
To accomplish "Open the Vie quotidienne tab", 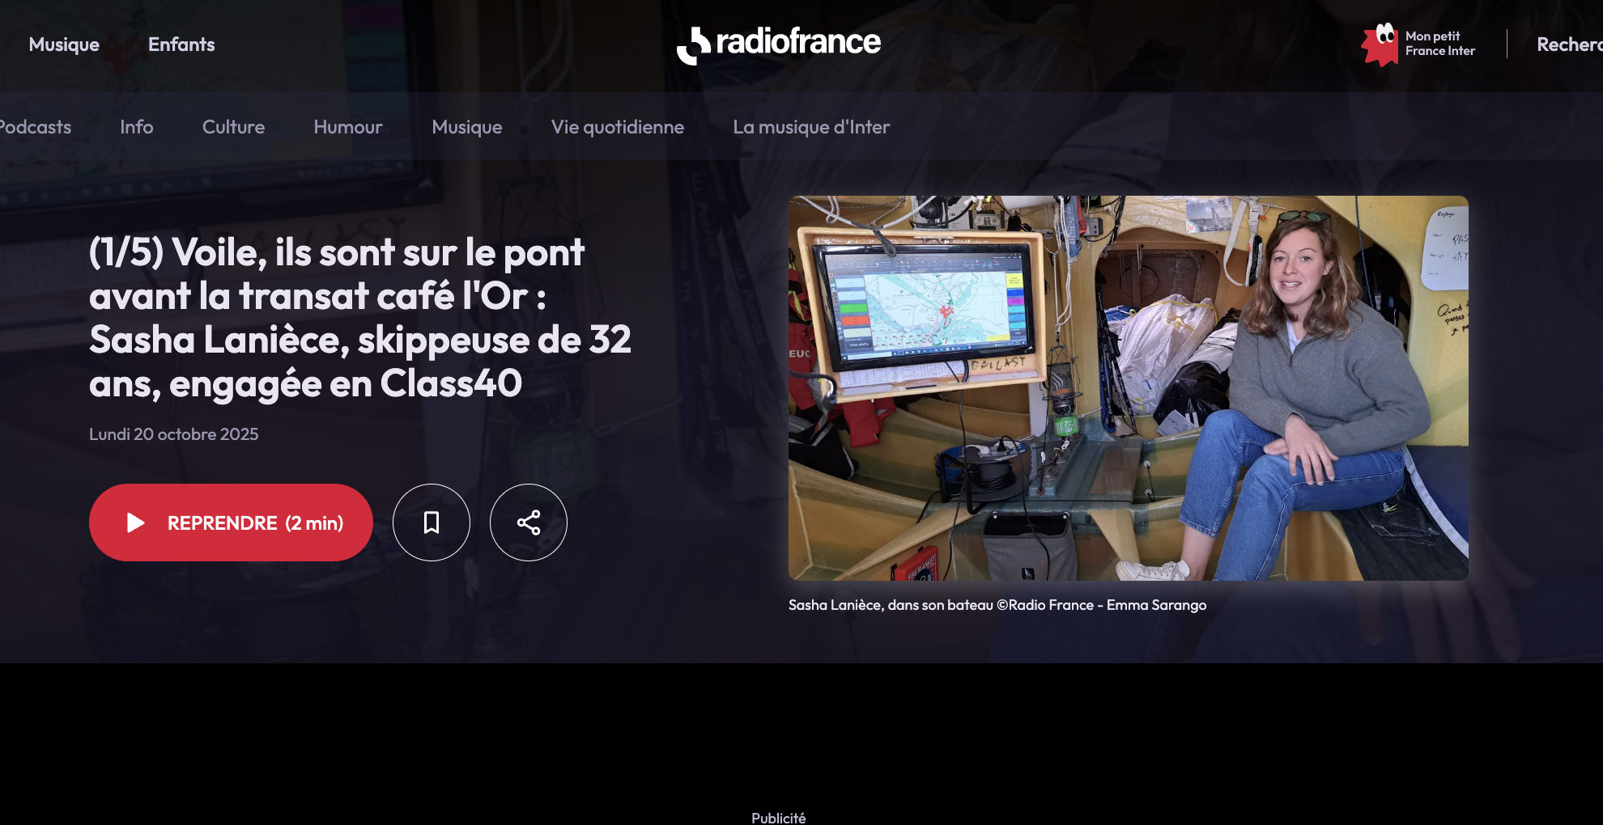I will pos(618,127).
